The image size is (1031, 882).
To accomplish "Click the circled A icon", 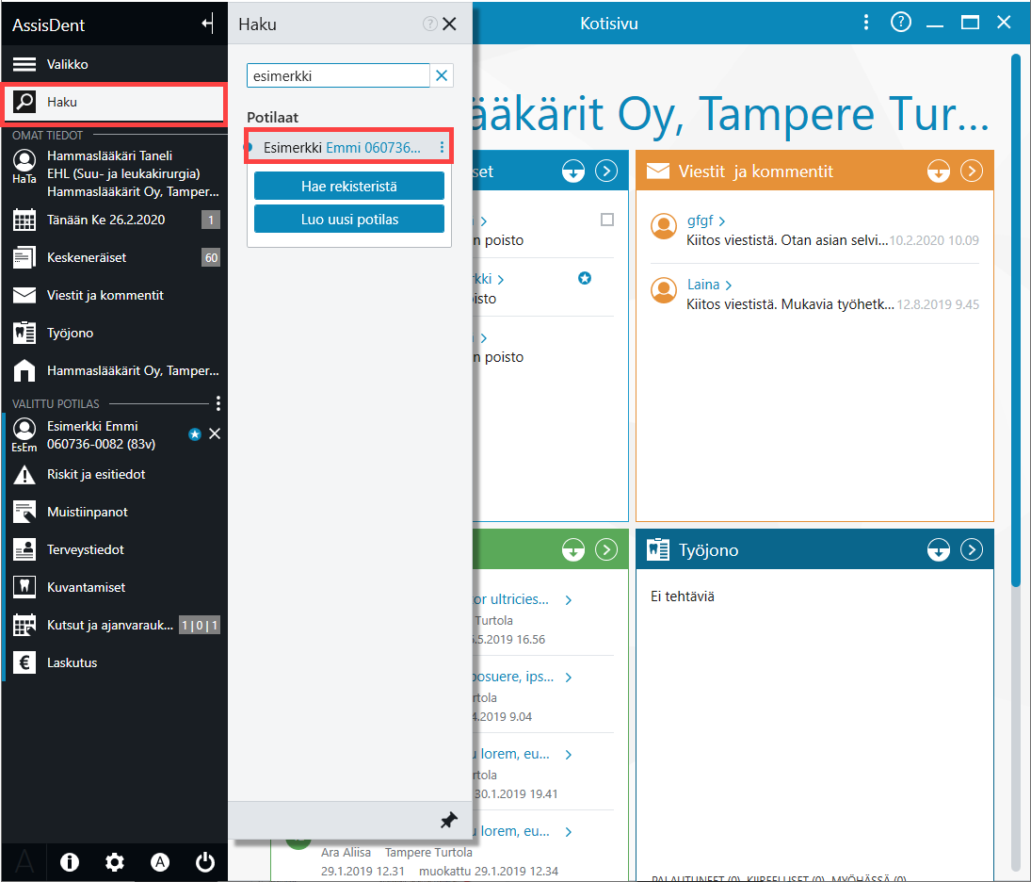I will point(160,861).
